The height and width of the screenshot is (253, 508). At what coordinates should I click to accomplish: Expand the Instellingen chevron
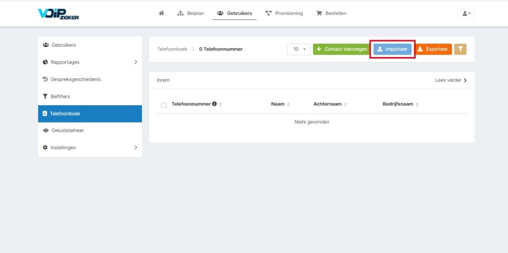click(135, 148)
